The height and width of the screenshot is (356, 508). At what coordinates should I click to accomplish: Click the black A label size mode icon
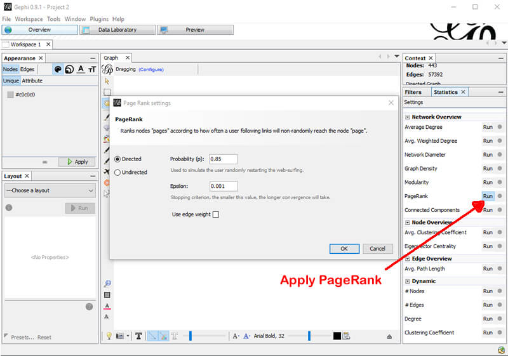click(236, 336)
